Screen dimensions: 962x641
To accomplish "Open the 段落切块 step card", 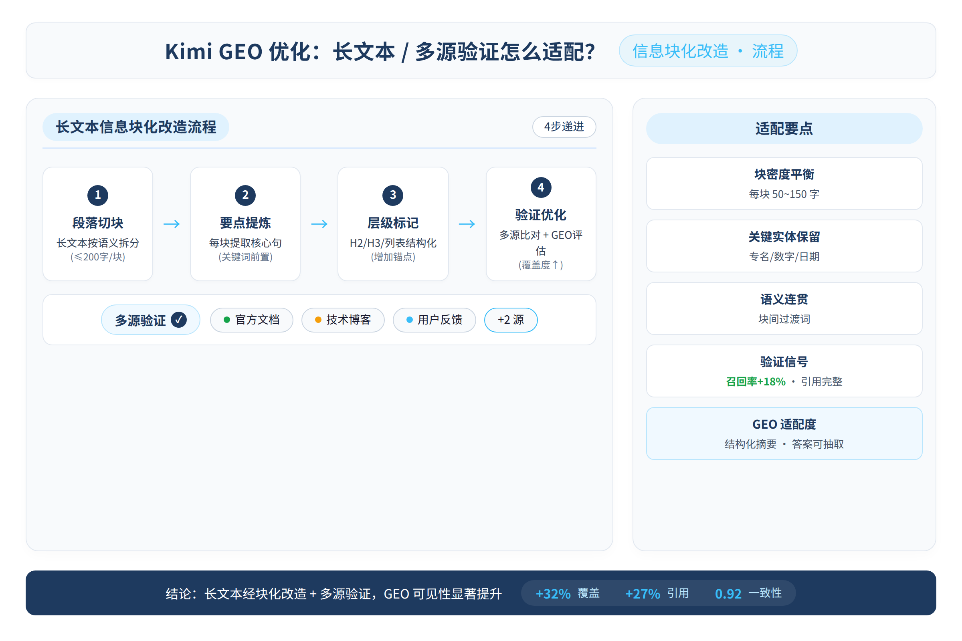I will point(98,224).
